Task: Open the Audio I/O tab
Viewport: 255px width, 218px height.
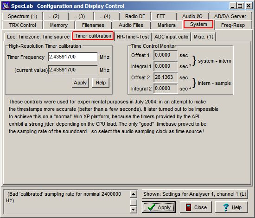Action: pos(192,16)
